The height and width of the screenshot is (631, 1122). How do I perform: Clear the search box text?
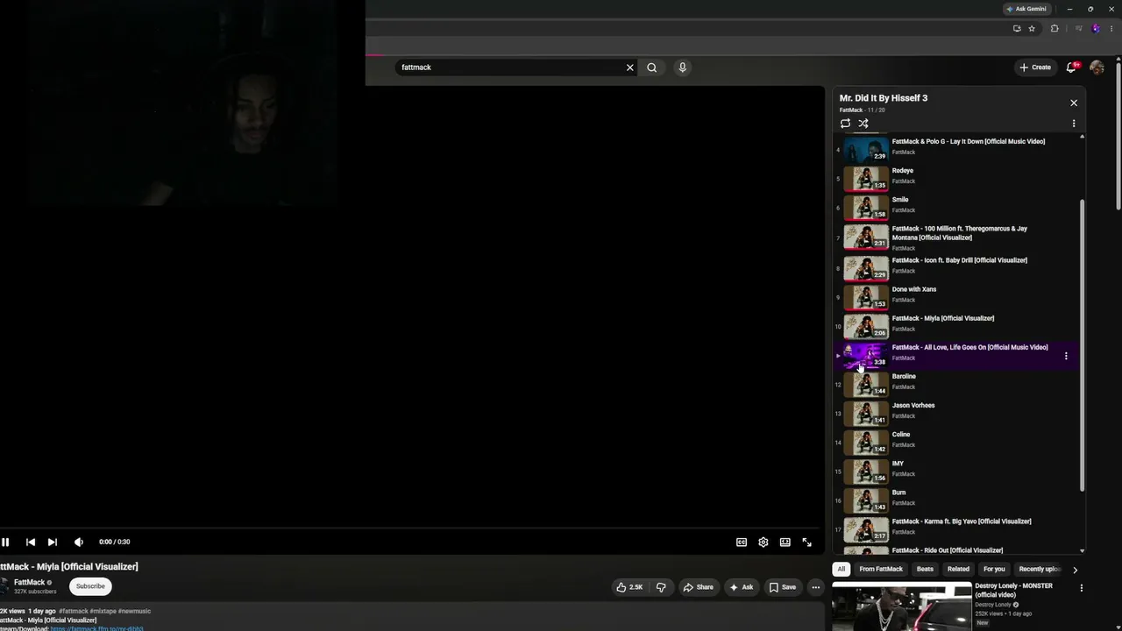point(629,67)
